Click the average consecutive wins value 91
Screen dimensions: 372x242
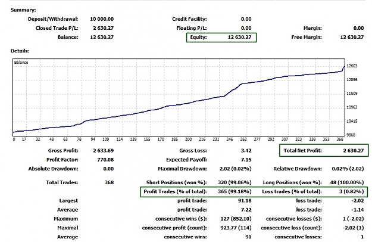248,237
